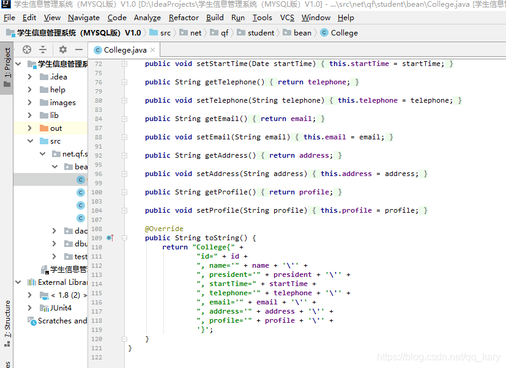This screenshot has height=368, width=506.
Task: Select the second class file under bean
Action: pyautogui.click(x=81, y=193)
